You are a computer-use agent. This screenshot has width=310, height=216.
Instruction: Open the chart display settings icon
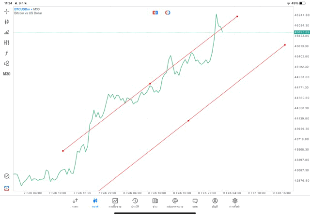(6, 32)
